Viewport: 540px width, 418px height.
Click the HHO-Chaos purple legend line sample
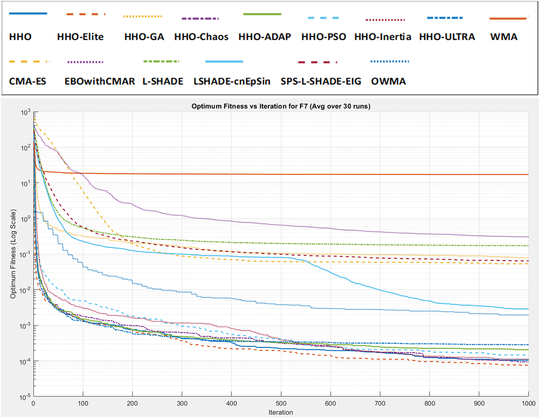200,19
